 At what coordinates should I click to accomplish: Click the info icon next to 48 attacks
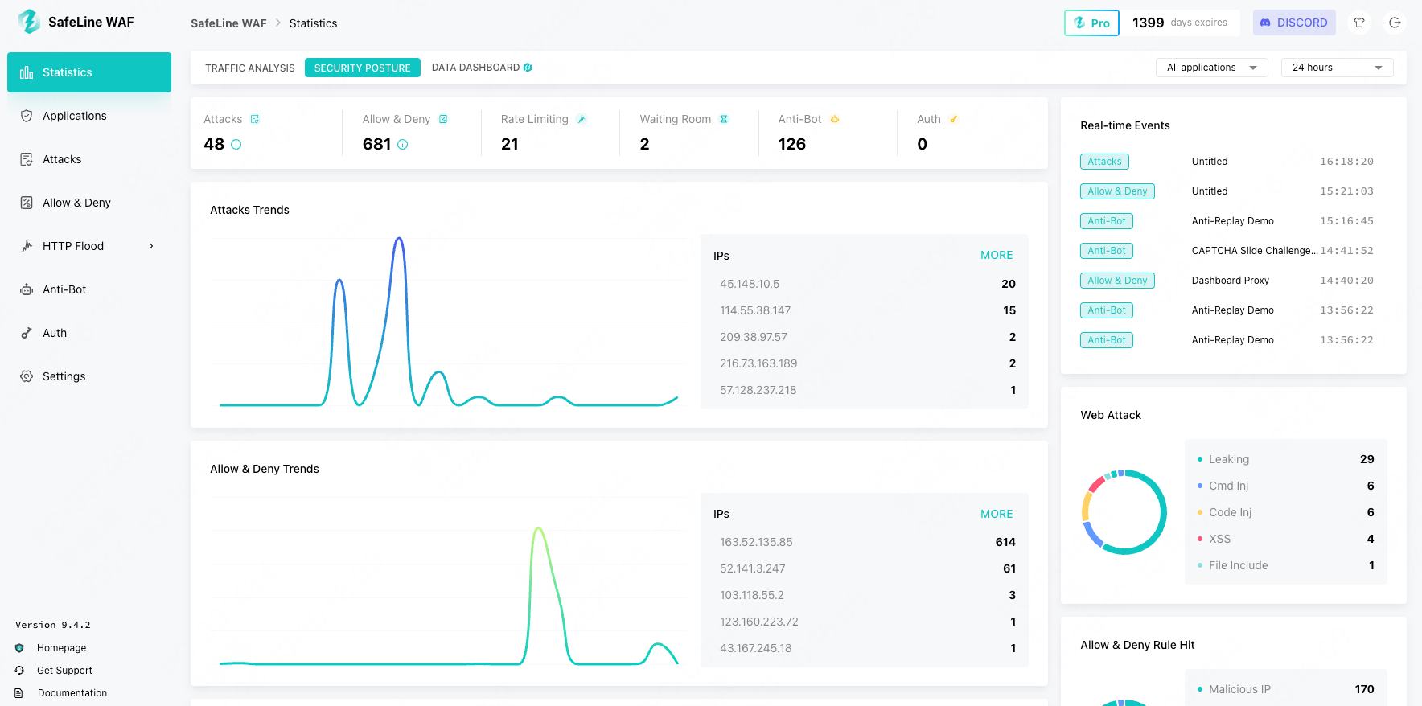(x=236, y=145)
